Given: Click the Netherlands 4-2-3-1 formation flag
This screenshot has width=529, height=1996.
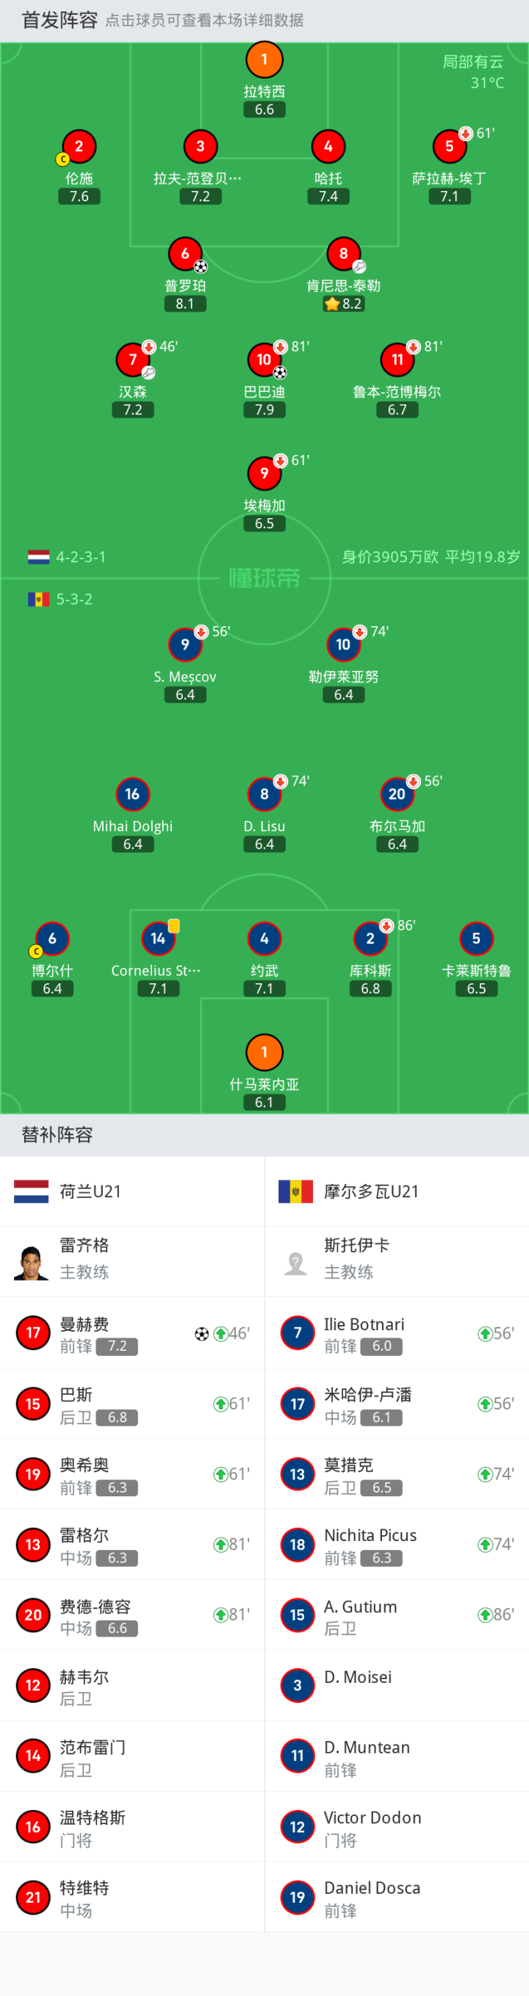Looking at the screenshot, I should pyautogui.click(x=39, y=557).
